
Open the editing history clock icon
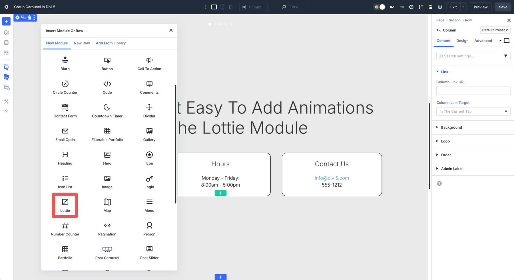click(411, 7)
